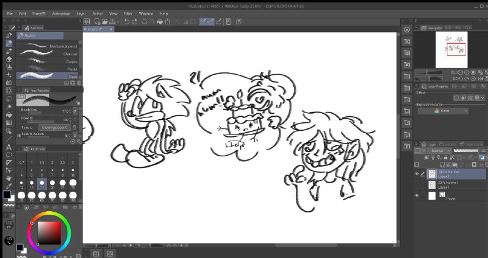Select the Auto select magic wand tool
This screenshot has width=488, height=258.
coord(9,107)
